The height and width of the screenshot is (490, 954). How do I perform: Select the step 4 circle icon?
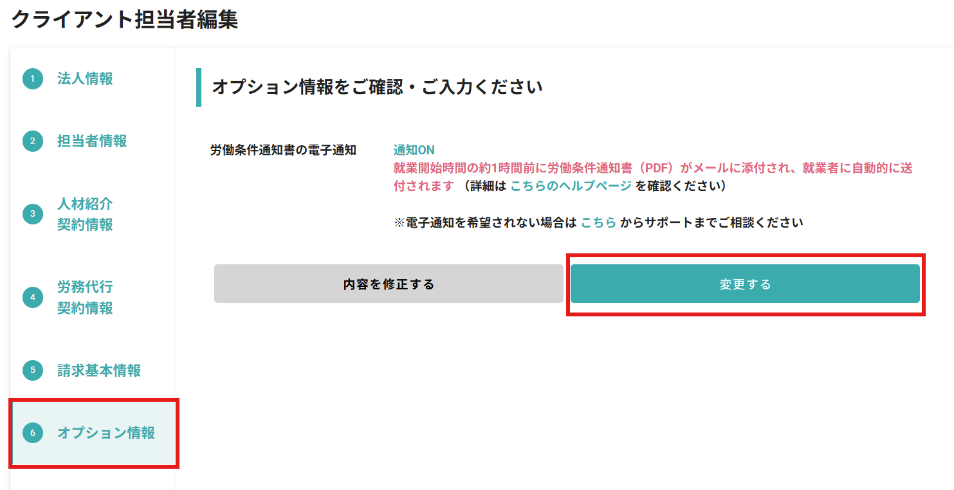(32, 297)
